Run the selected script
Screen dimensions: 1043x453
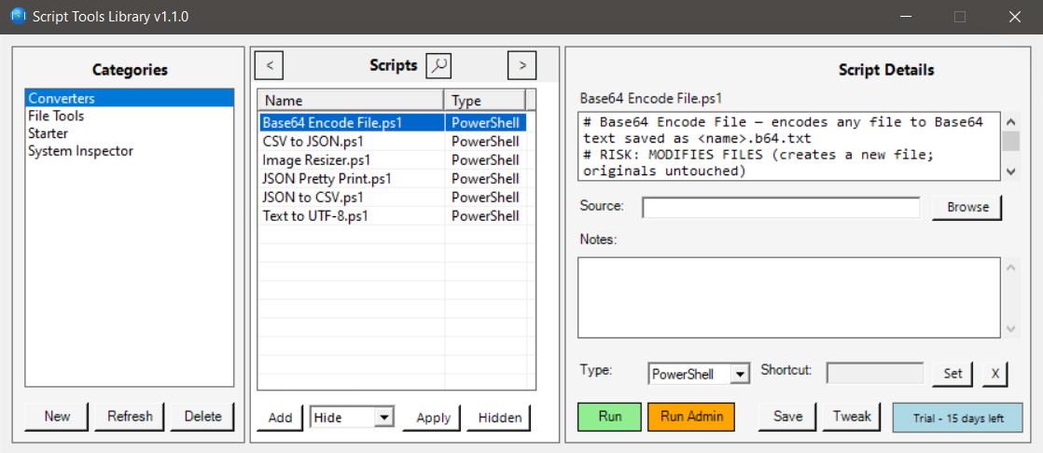(x=610, y=417)
